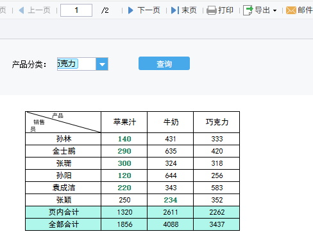The image size is (313, 243).
Task: Select the 牛奶 column header
Action: coord(171,122)
